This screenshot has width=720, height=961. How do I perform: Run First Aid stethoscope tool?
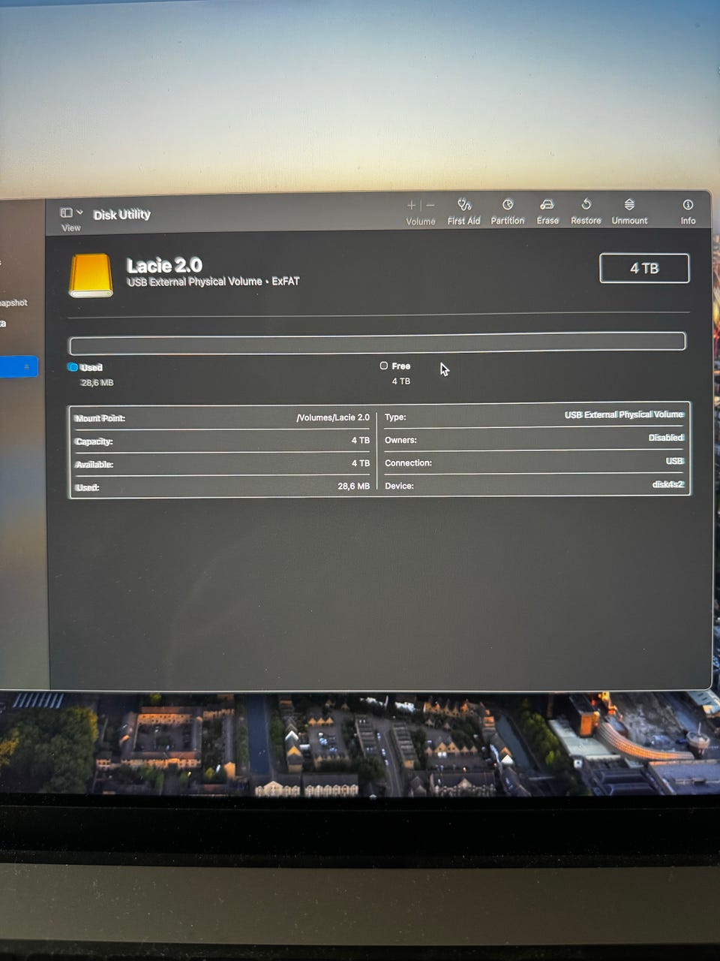click(x=464, y=204)
